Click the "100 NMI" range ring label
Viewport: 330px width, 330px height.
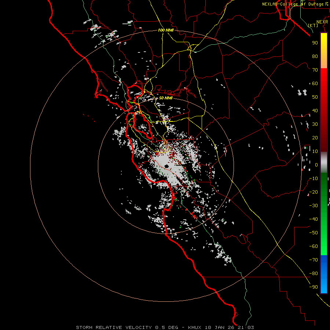click(166, 30)
